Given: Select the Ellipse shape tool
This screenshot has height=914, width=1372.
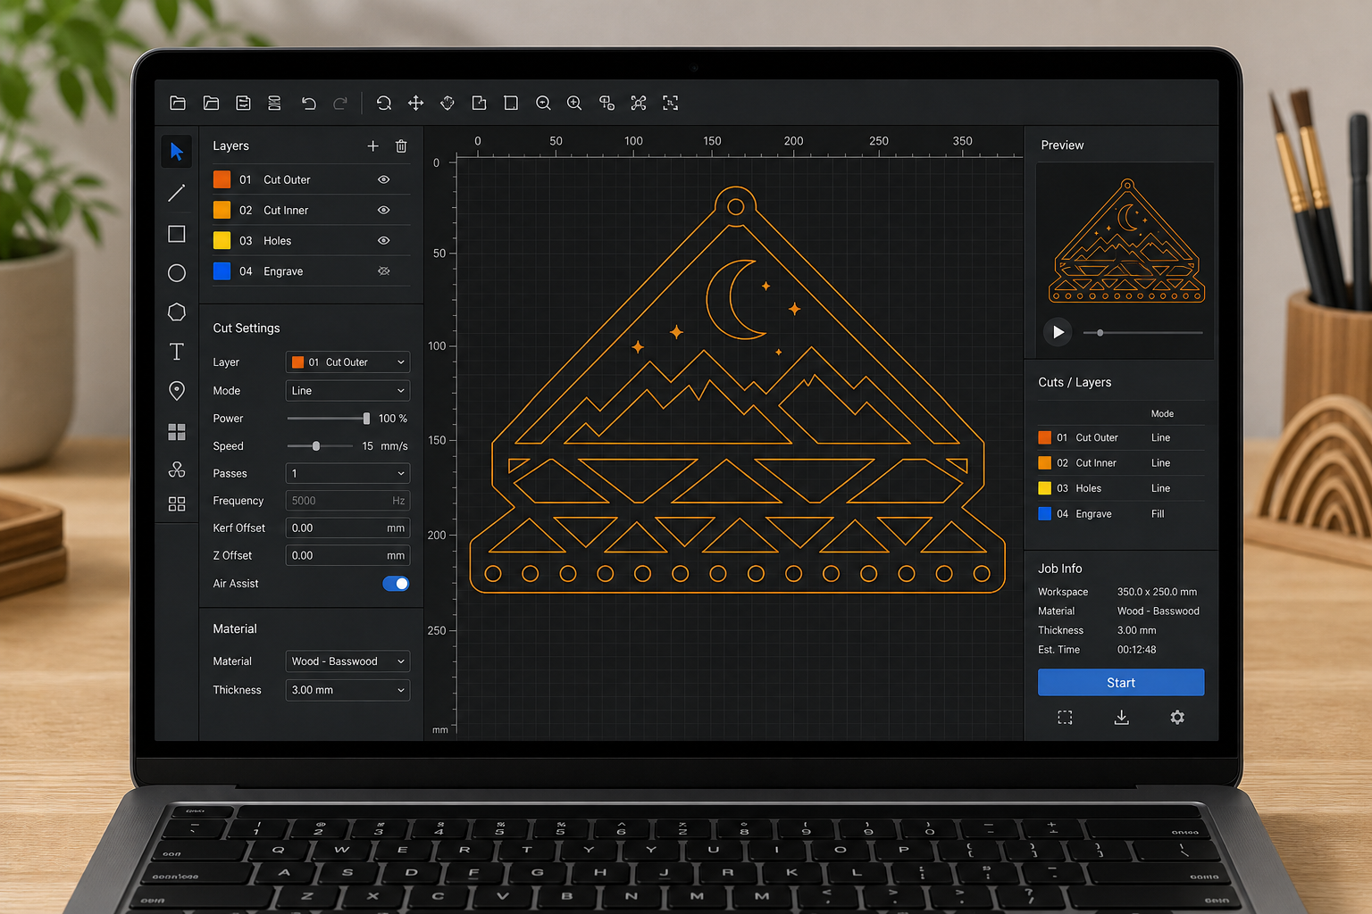Looking at the screenshot, I should 177,273.
